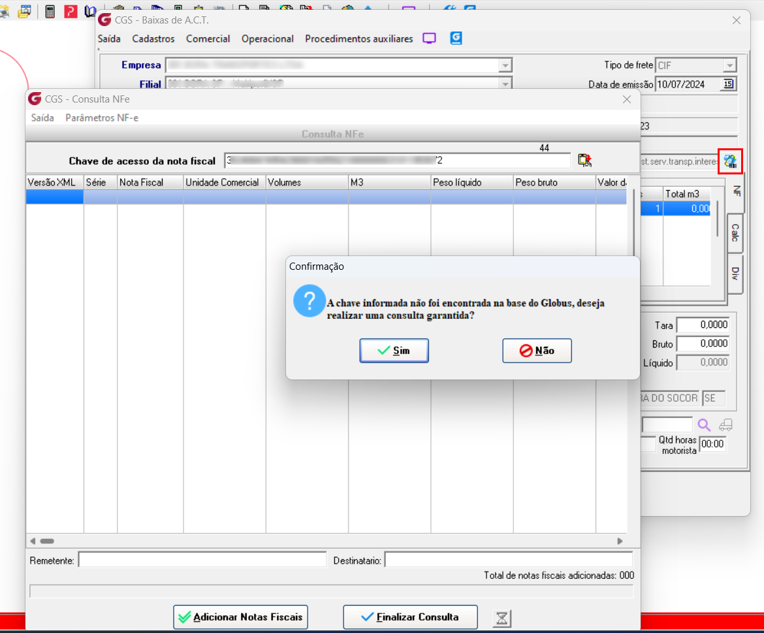
Task: Click the Destinatario field
Action: (509, 560)
